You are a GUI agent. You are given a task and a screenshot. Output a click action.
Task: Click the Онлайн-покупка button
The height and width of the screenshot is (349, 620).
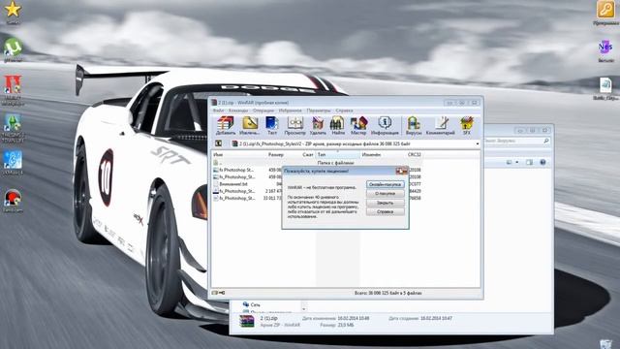[x=386, y=185]
